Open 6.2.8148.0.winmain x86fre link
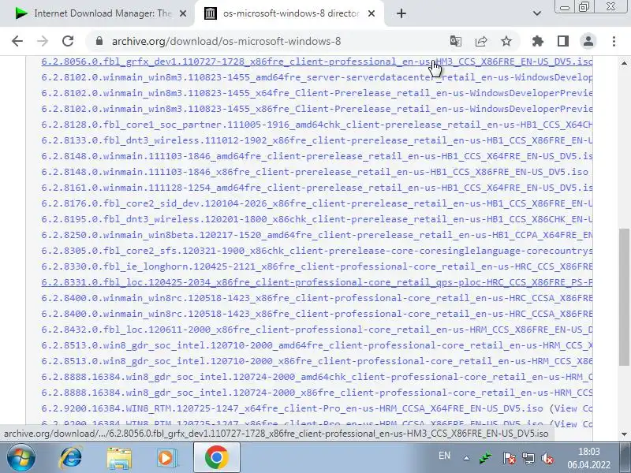This screenshot has width=631, height=473. [315, 172]
